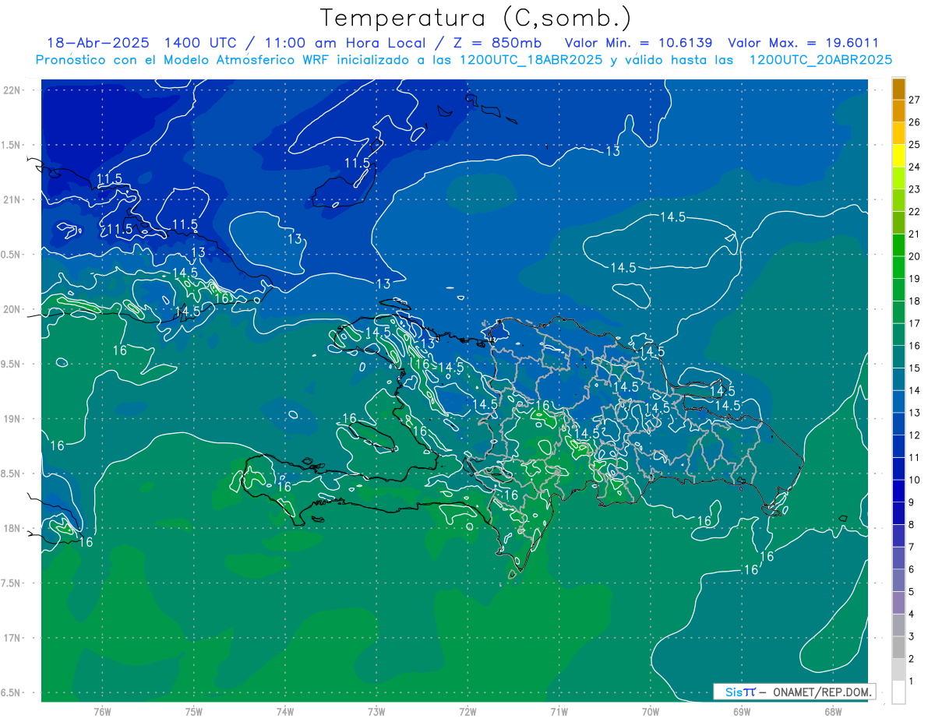935x722 pixels.
Task: Click the "1" color scale label
Action: [x=912, y=681]
